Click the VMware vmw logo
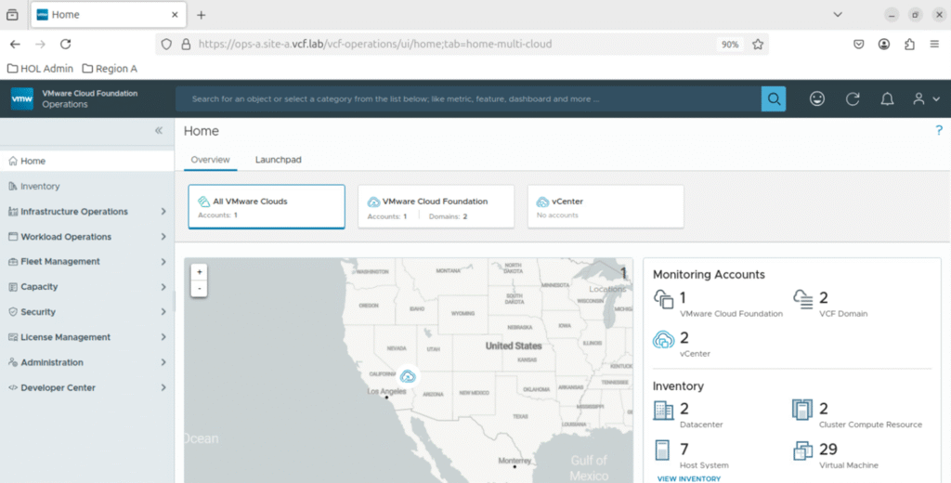Screen dimensions: 951x483 pyautogui.click(x=22, y=98)
